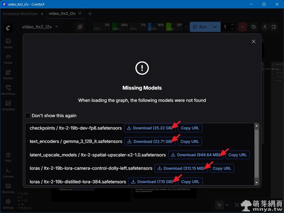The width and height of the screenshot is (284, 213).
Task: Expand the Run button dropdown arrow
Action: pyautogui.click(x=215, y=27)
